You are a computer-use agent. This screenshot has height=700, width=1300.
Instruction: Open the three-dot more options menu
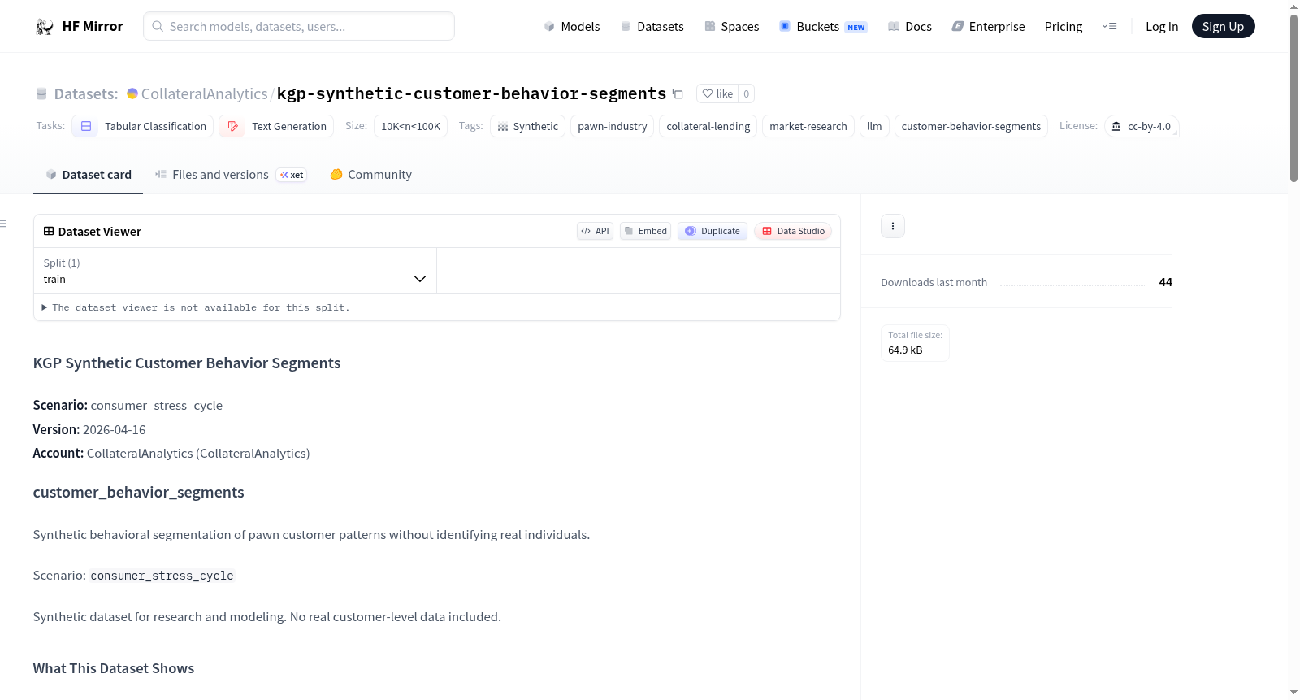coord(893,226)
